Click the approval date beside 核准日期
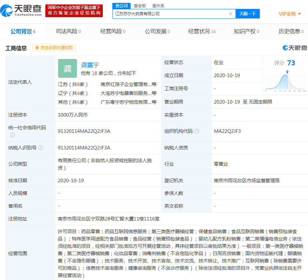Screen dimensions: 308x280 71,181
